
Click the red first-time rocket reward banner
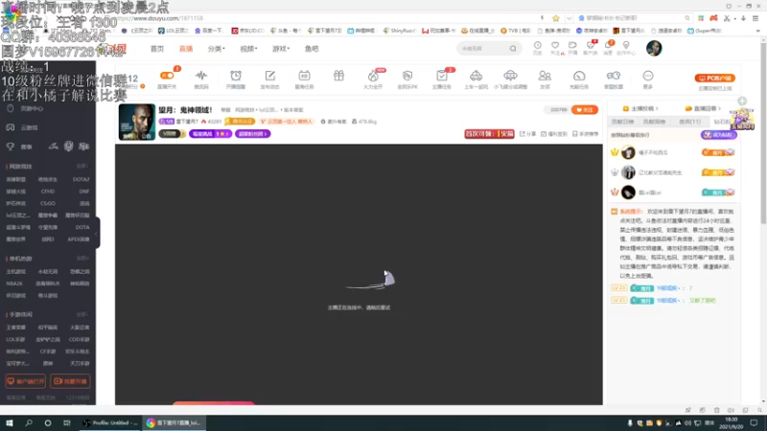pyautogui.click(x=489, y=134)
